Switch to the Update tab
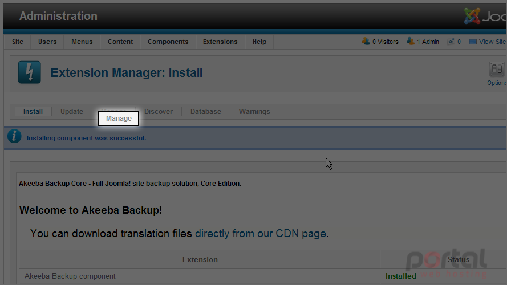 pos(72,112)
